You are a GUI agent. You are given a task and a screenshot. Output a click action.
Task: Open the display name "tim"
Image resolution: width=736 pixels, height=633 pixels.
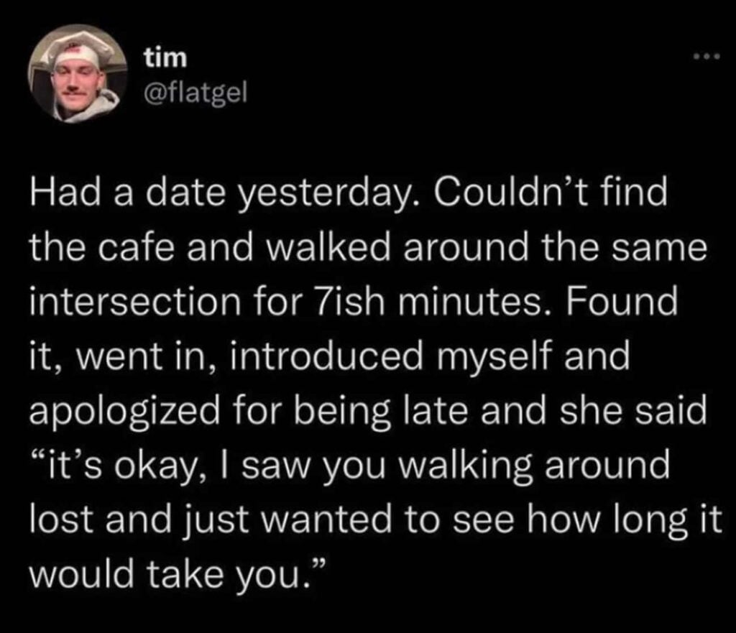pyautogui.click(x=165, y=58)
